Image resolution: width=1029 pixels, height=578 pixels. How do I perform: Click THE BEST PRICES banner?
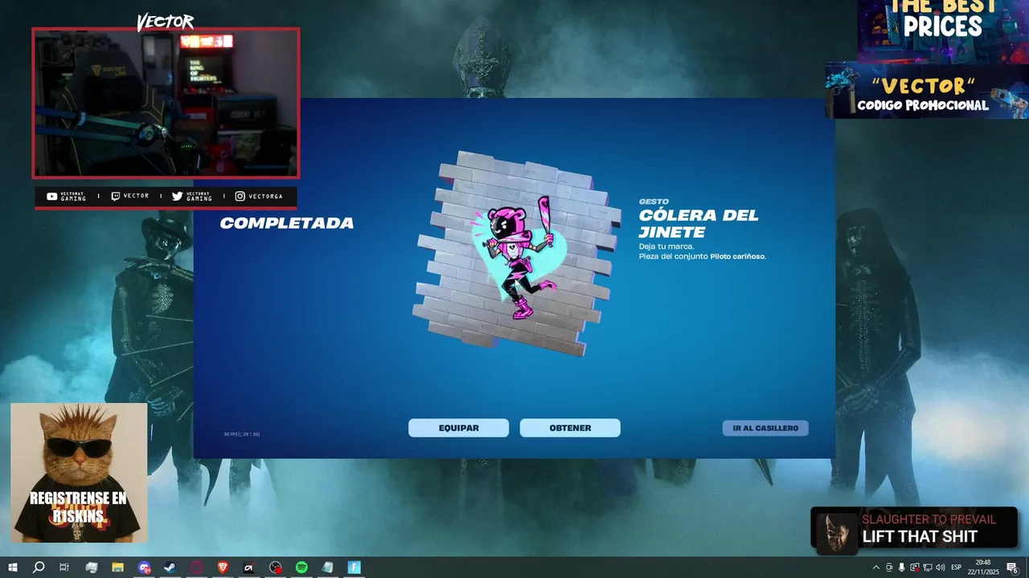942,30
